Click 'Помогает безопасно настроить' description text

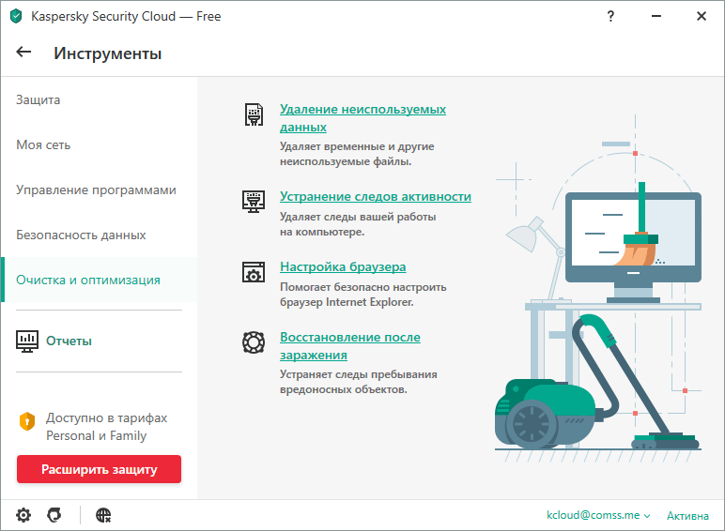coord(362,287)
